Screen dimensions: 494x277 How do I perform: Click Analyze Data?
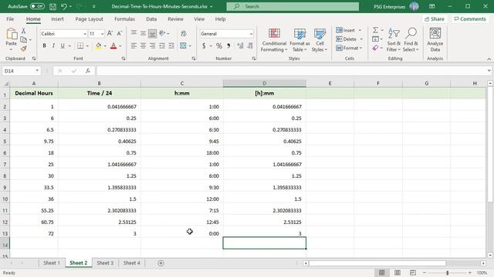(x=435, y=40)
